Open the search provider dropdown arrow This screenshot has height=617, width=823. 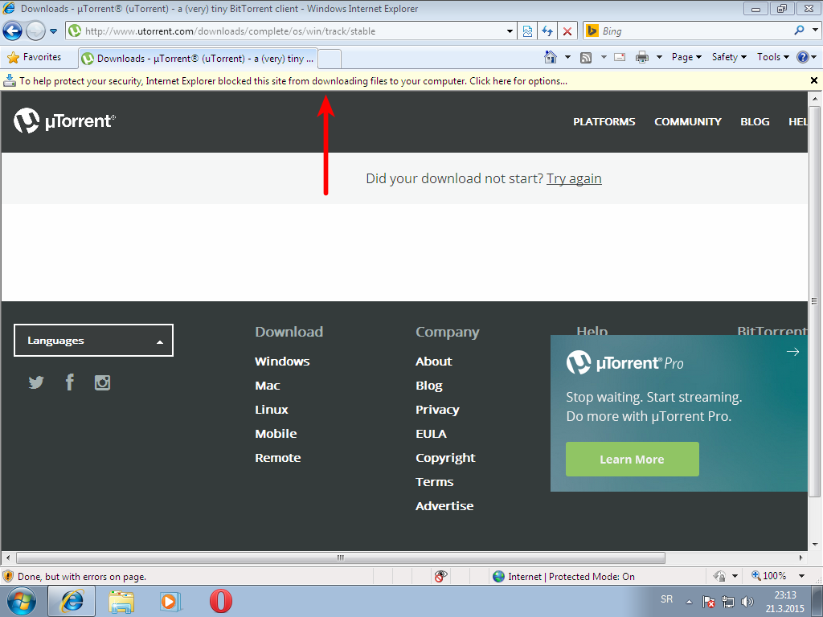coord(815,31)
